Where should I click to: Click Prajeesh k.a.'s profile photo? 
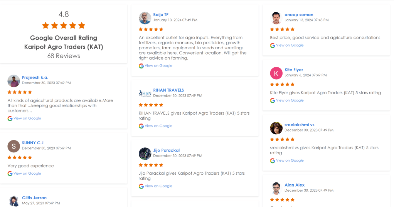click(x=13, y=80)
